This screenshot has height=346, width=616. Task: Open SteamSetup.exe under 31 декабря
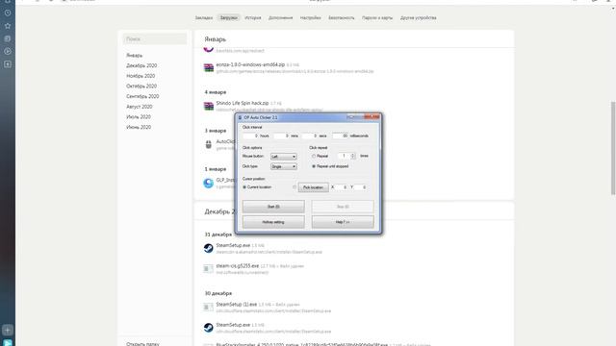point(233,245)
